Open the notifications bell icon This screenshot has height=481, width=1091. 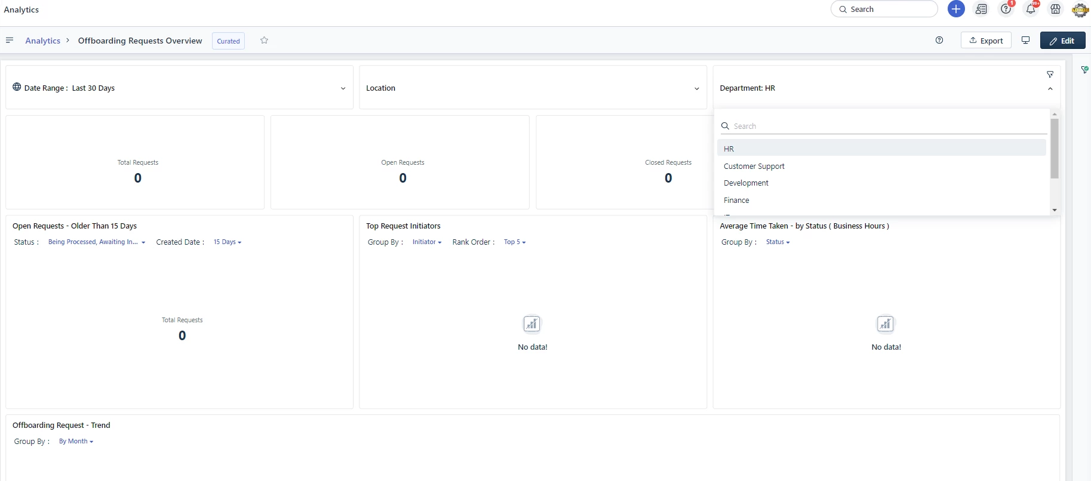click(x=1031, y=9)
